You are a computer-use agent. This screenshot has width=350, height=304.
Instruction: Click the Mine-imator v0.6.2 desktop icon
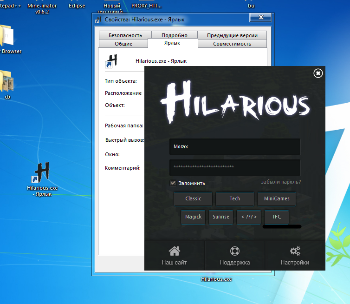(x=42, y=7)
